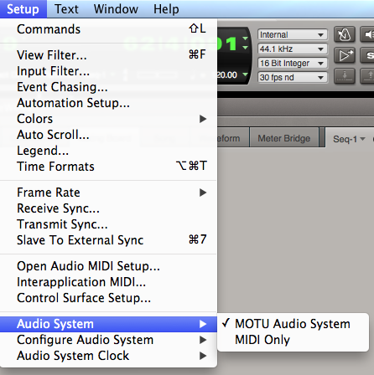374x375 pixels.
Task: Toggle the punch-out up-arrow button
Action: [367, 76]
